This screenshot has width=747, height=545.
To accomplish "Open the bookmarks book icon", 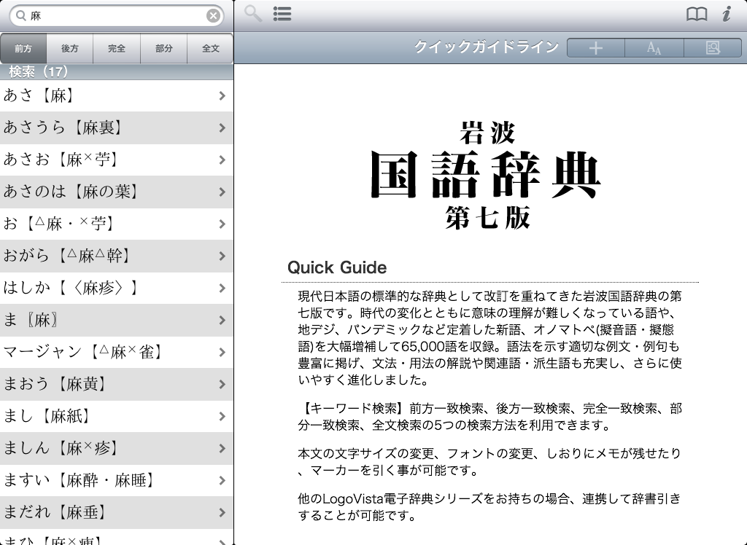I will 697,15.
